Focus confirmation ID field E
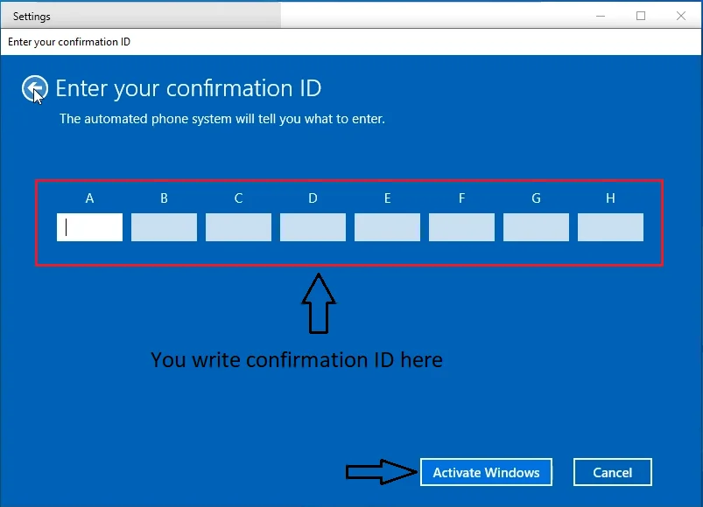Screen dimensions: 703x507 pos(387,227)
